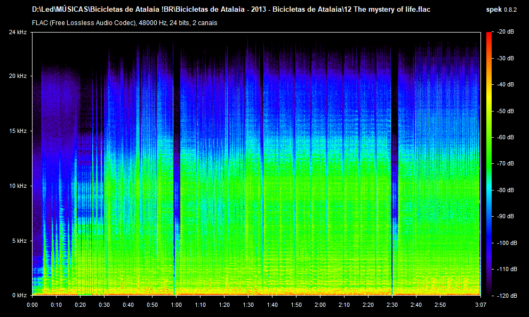Click the 0:50 time axis label

152,305
